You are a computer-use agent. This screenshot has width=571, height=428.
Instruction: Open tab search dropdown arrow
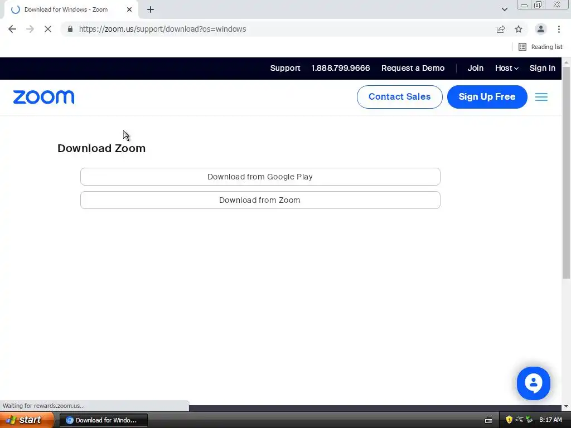point(504,9)
